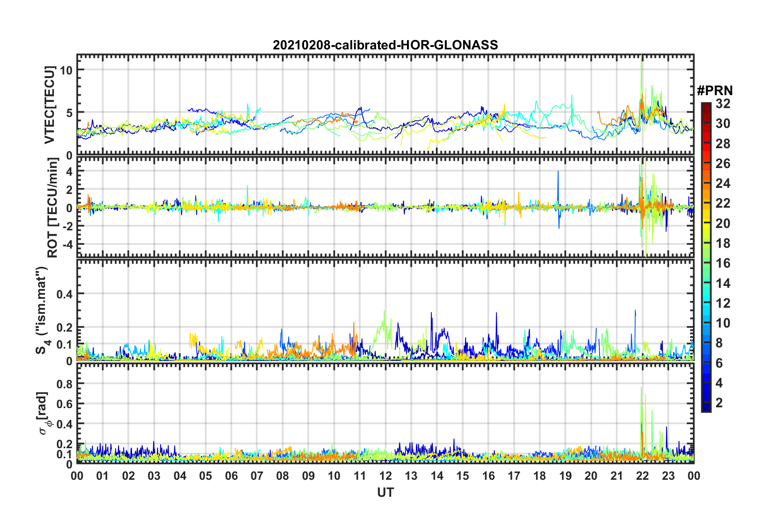
Task: Click the VTEC axis tick label 5
Action: pos(69,113)
